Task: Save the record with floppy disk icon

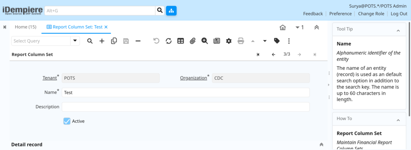Action: [x=126, y=41]
